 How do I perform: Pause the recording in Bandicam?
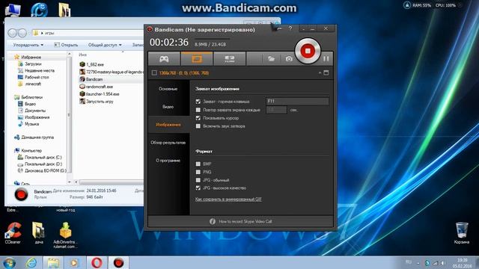(x=326, y=58)
